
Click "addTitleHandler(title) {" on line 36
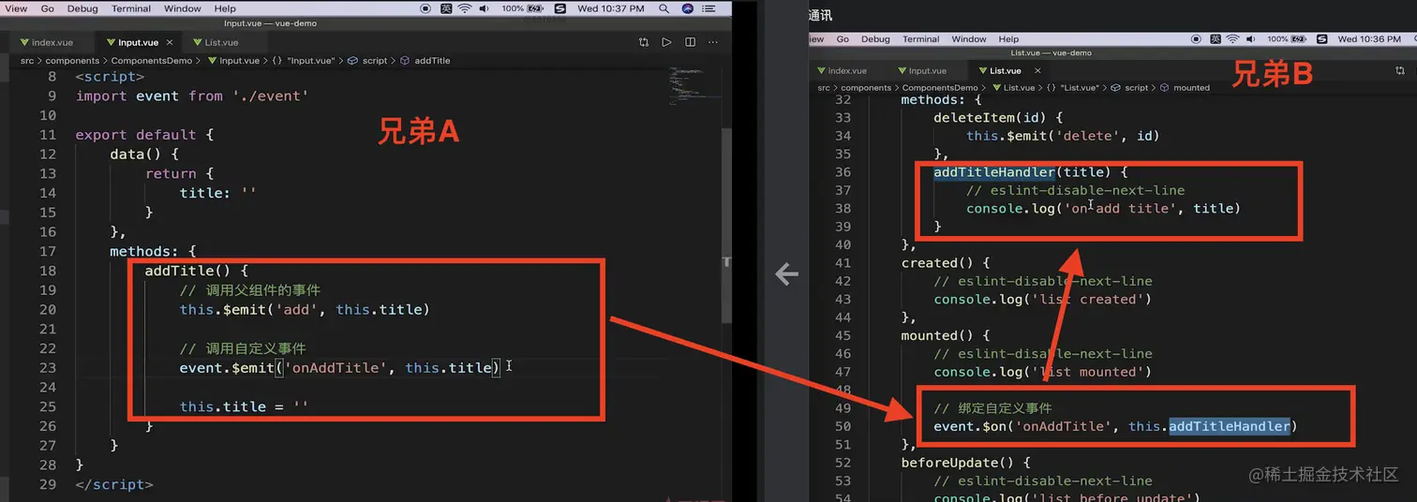1030,172
